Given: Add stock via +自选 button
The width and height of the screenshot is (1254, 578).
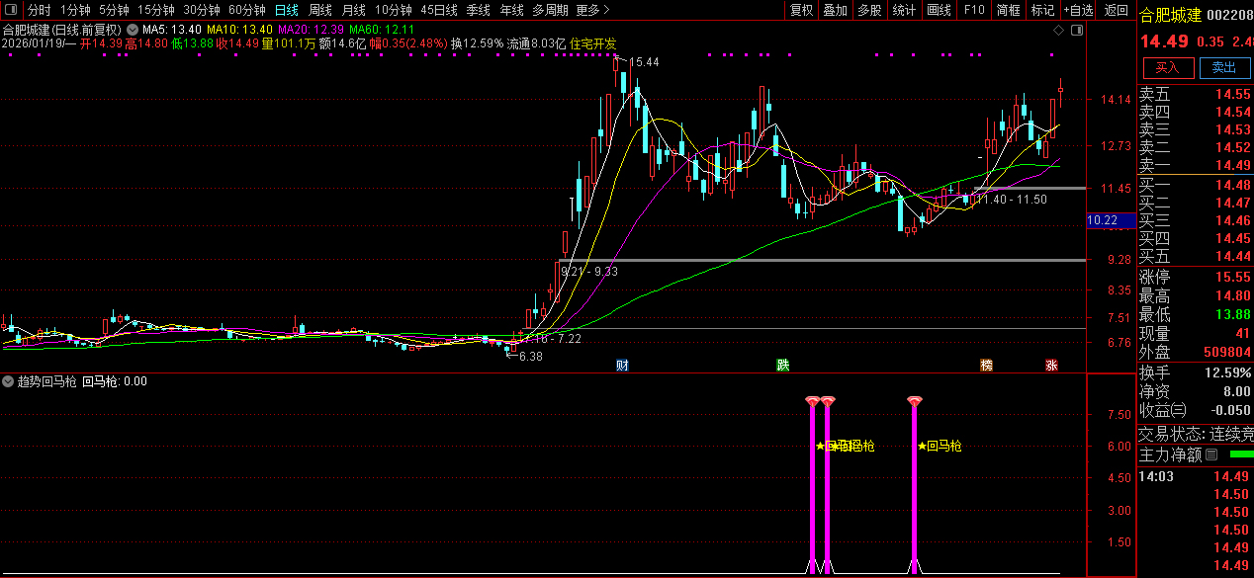Looking at the screenshot, I should (x=1078, y=10).
